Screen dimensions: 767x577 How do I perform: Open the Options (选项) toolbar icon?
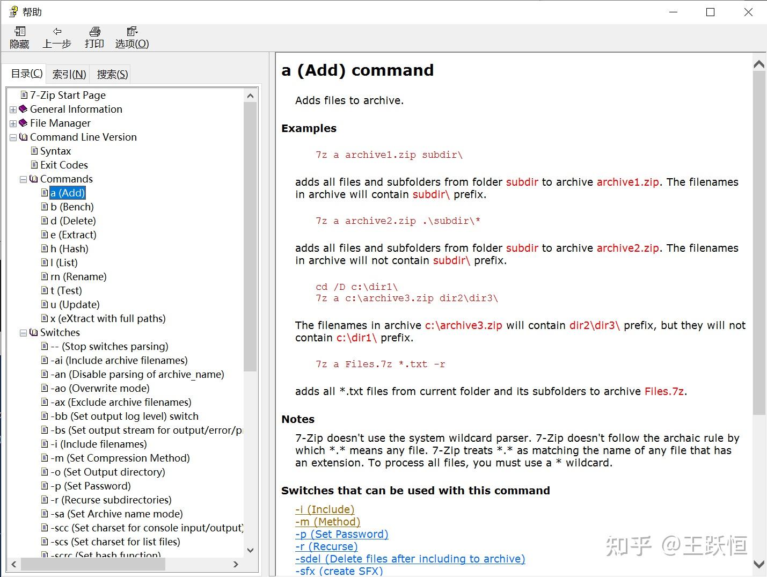[132, 31]
